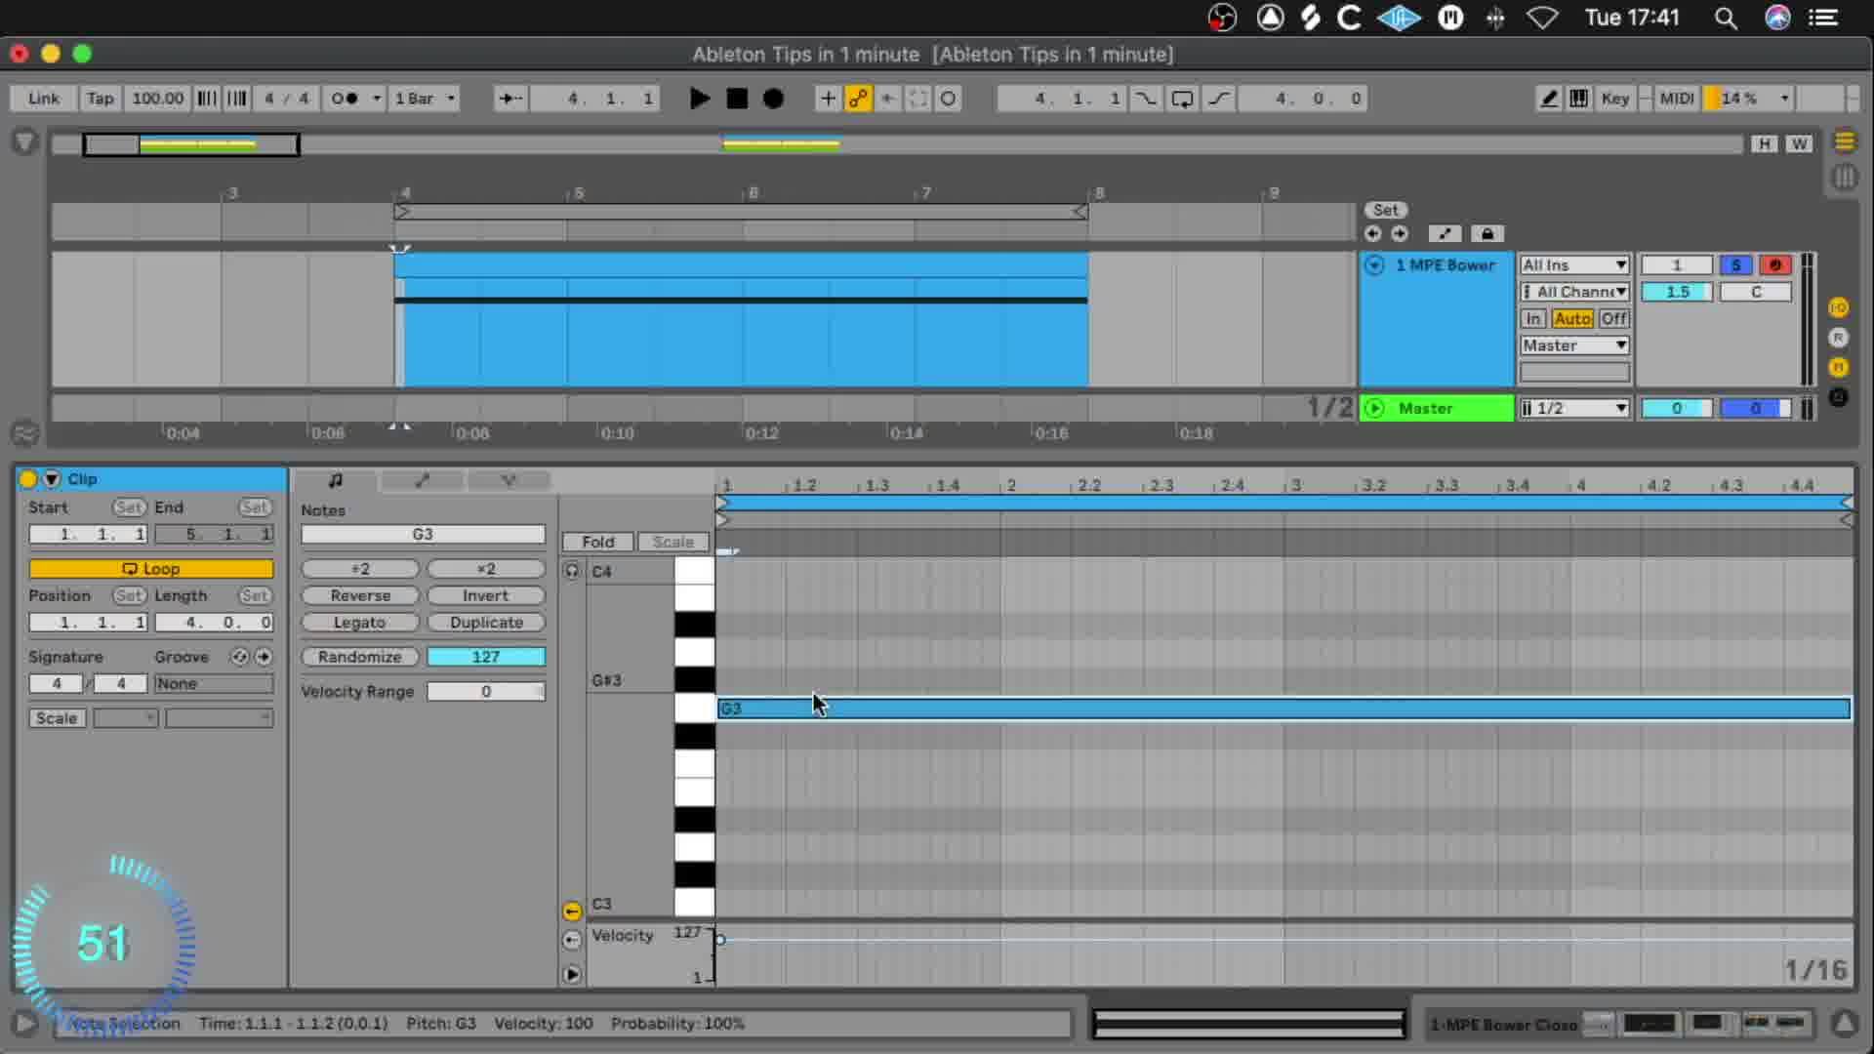
Task: Click the Next Locator arrow
Action: coord(1400,234)
